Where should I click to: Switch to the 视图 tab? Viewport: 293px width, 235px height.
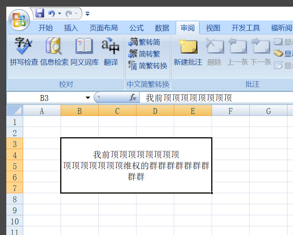(x=213, y=28)
